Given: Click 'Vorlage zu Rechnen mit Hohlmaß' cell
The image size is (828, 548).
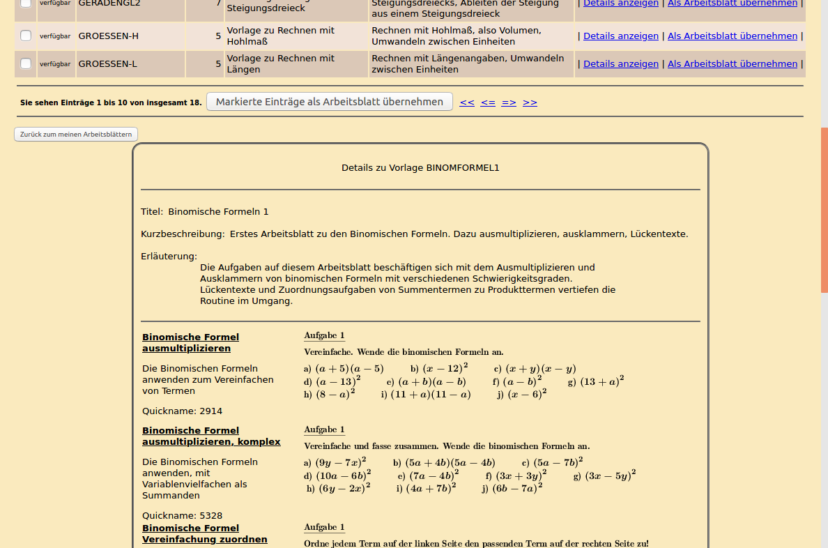Looking at the screenshot, I should pyautogui.click(x=296, y=36).
